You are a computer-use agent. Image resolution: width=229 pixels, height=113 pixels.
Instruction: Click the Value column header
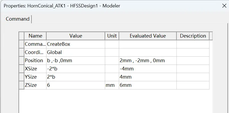click(x=76, y=36)
